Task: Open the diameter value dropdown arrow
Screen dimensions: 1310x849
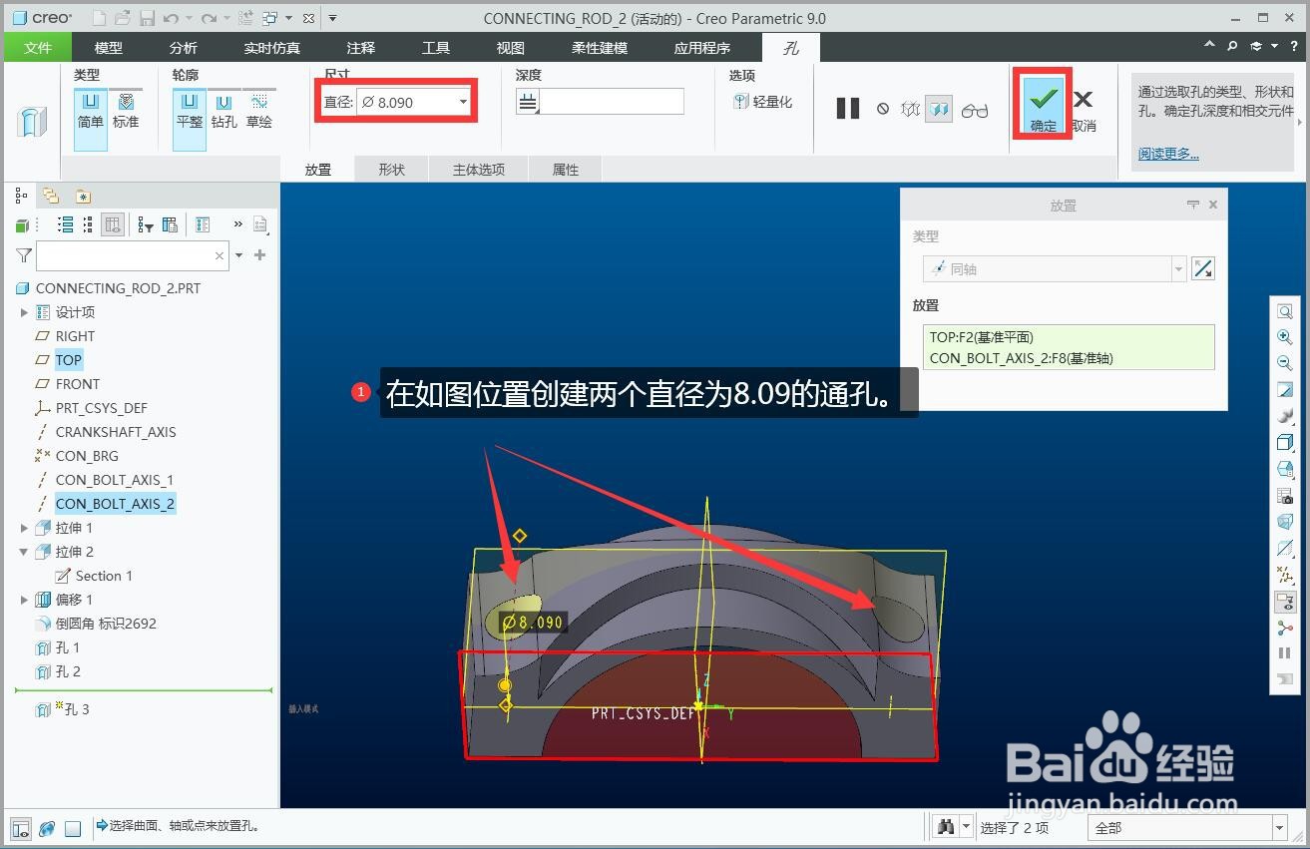Action: [463, 102]
